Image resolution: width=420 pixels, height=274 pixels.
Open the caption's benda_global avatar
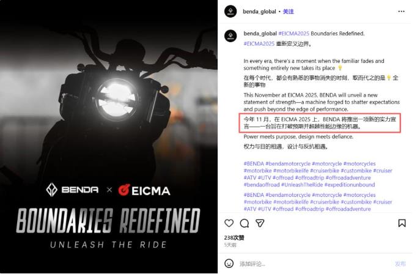point(230,36)
